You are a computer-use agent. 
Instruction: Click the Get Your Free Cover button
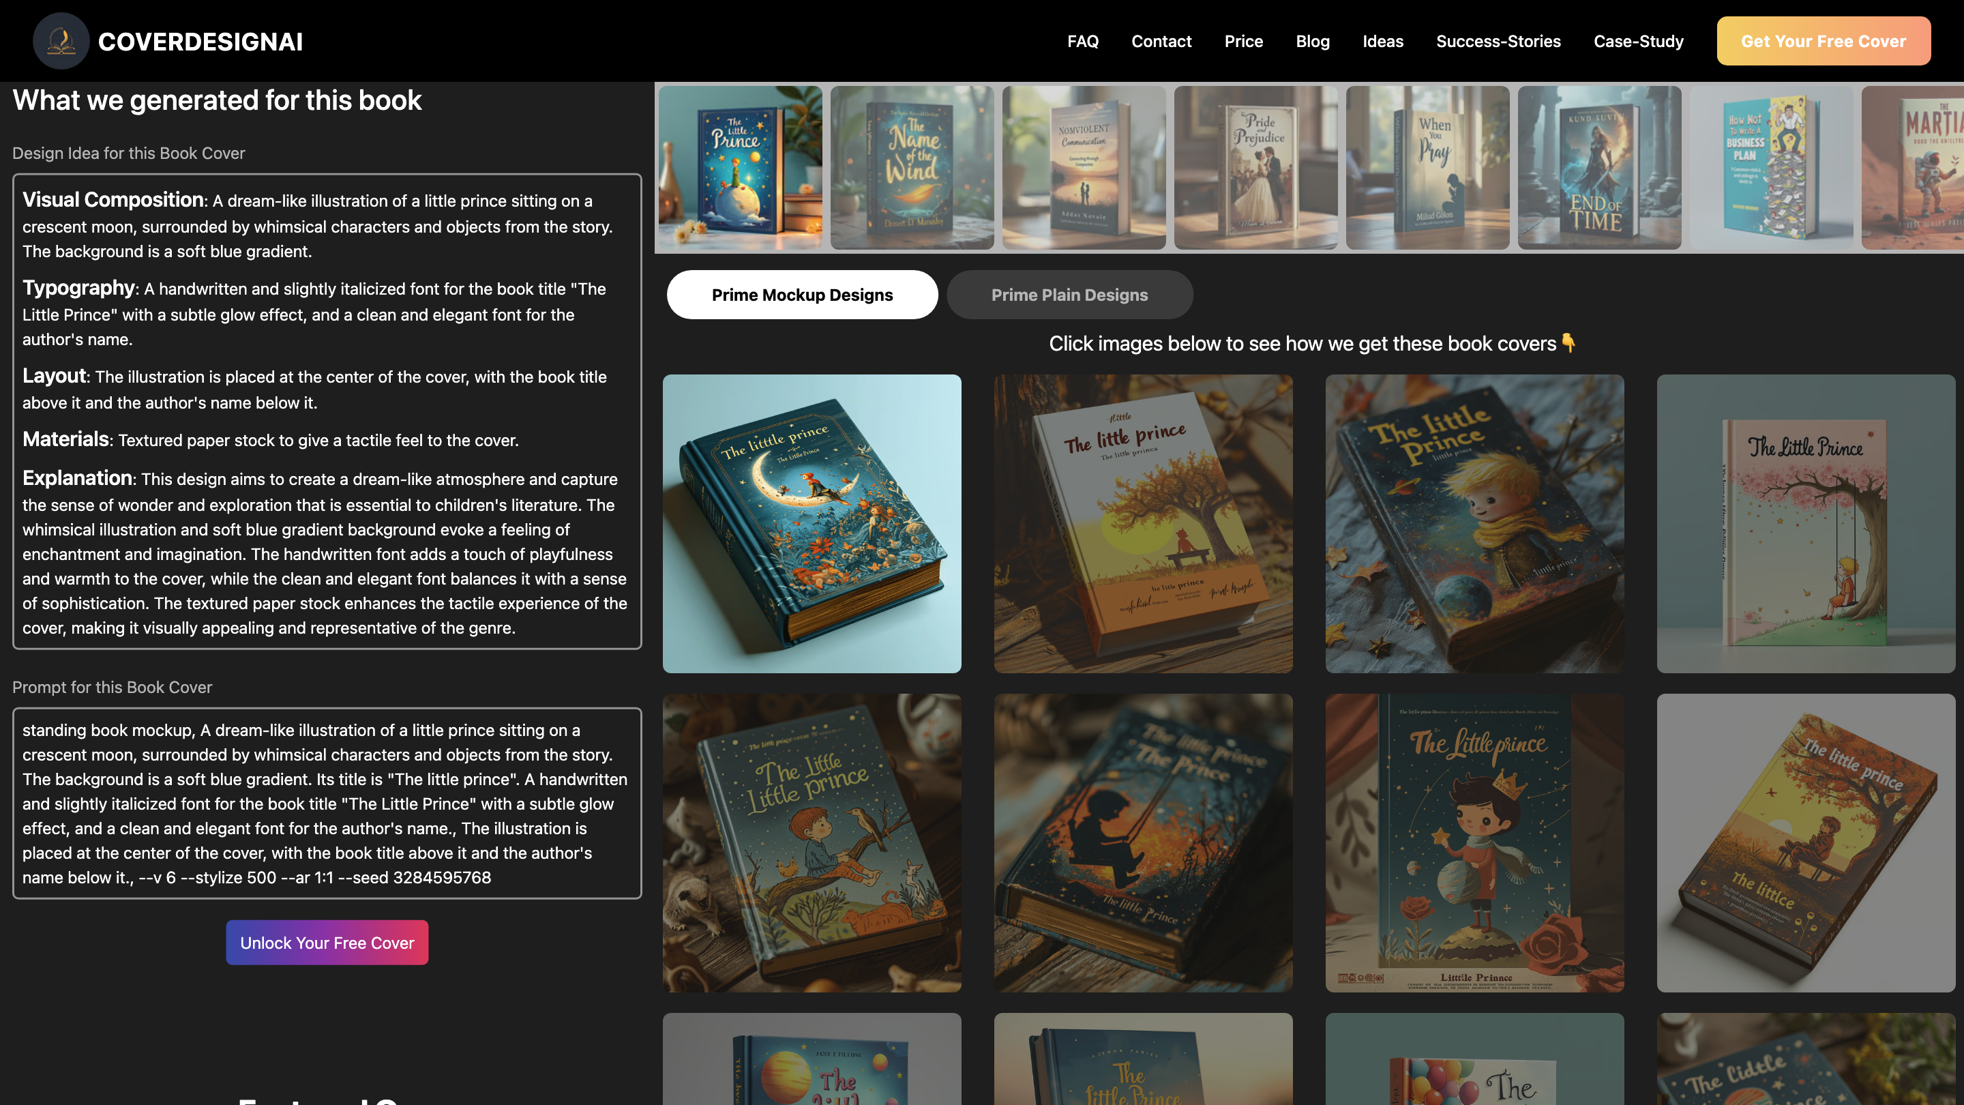(1823, 40)
